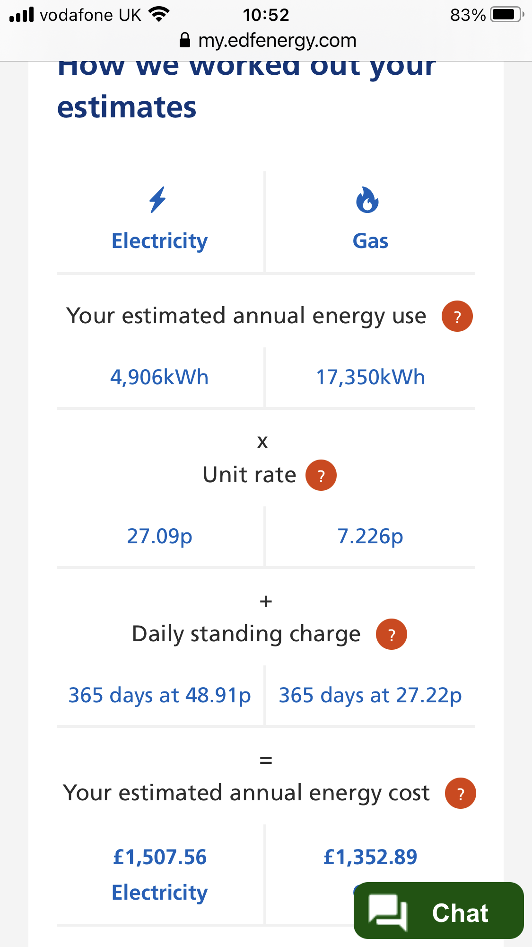Image resolution: width=532 pixels, height=947 pixels.
Task: Click the 17,350kWh gas usage value
Action: point(370,377)
